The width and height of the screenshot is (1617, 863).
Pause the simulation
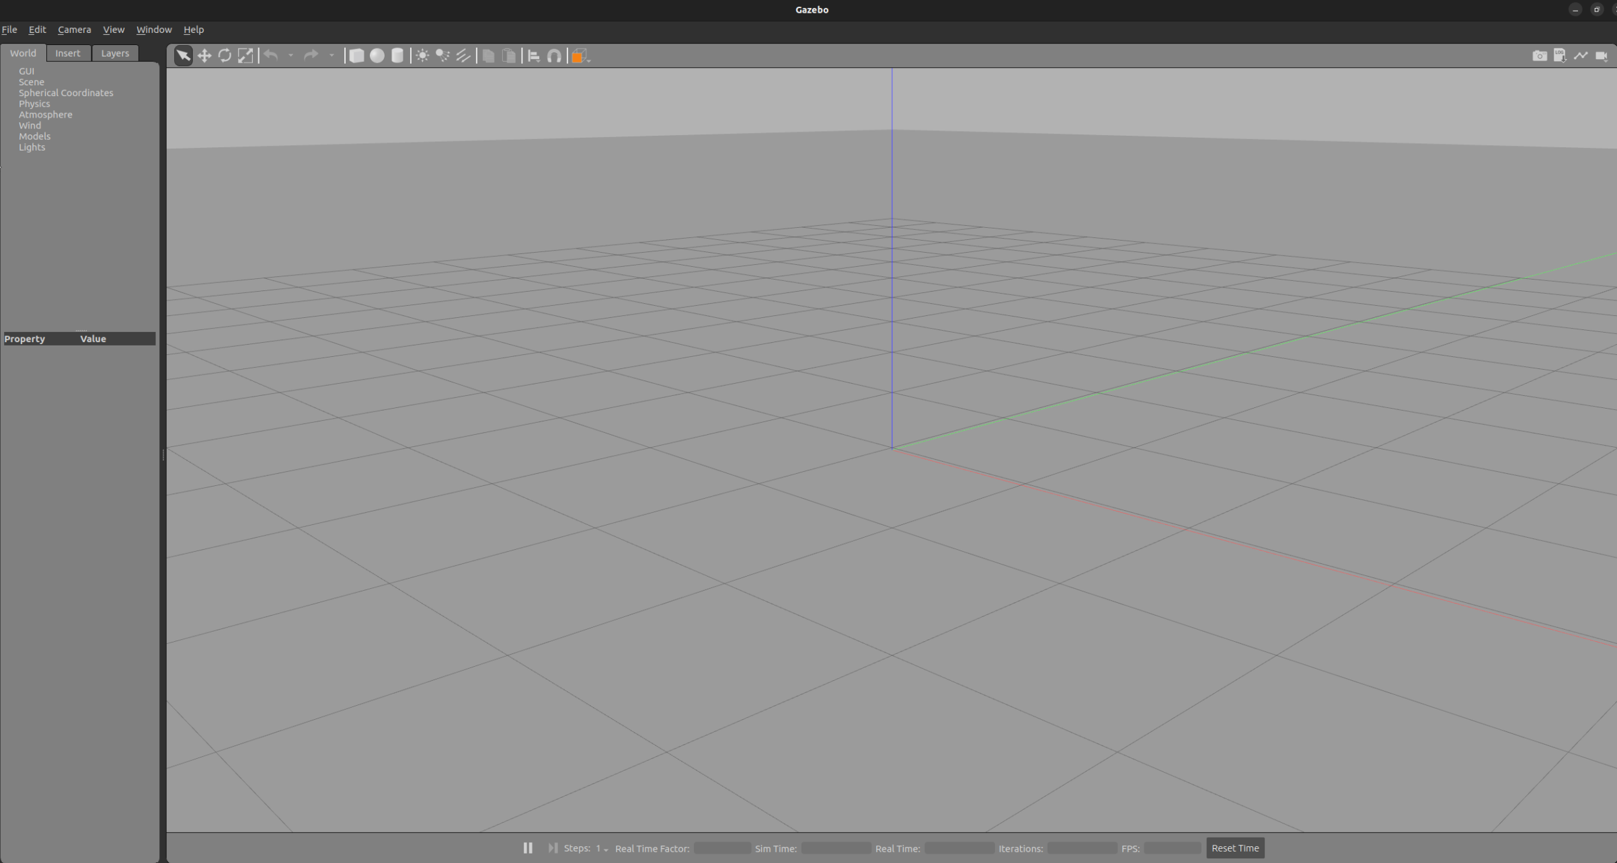[528, 848]
